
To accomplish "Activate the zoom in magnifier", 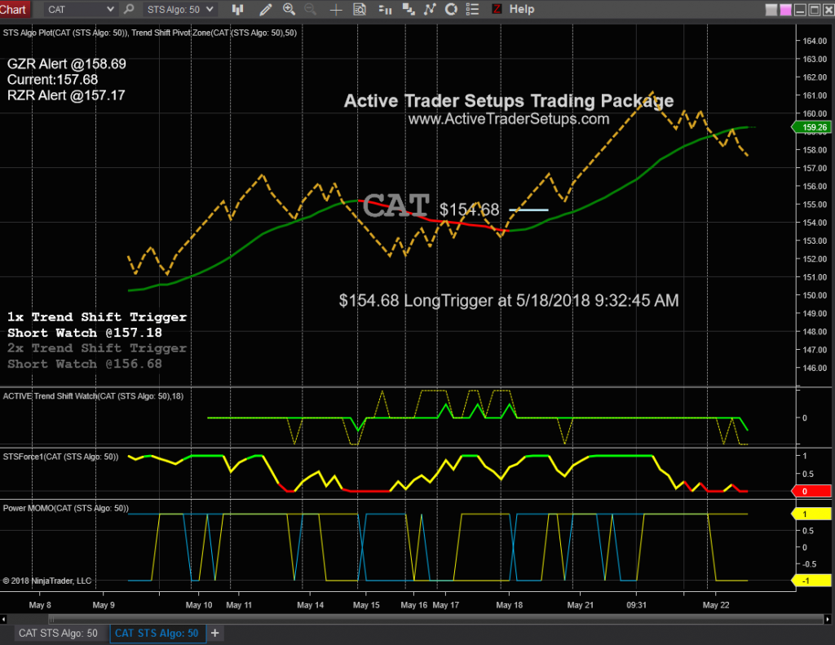I will 289,9.
